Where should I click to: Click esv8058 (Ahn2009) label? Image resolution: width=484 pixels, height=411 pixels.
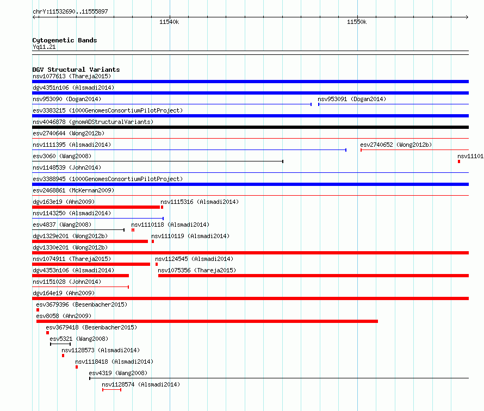[64, 316]
